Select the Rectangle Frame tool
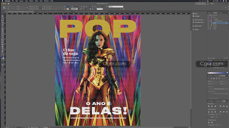The image size is (229, 128). click(3, 34)
